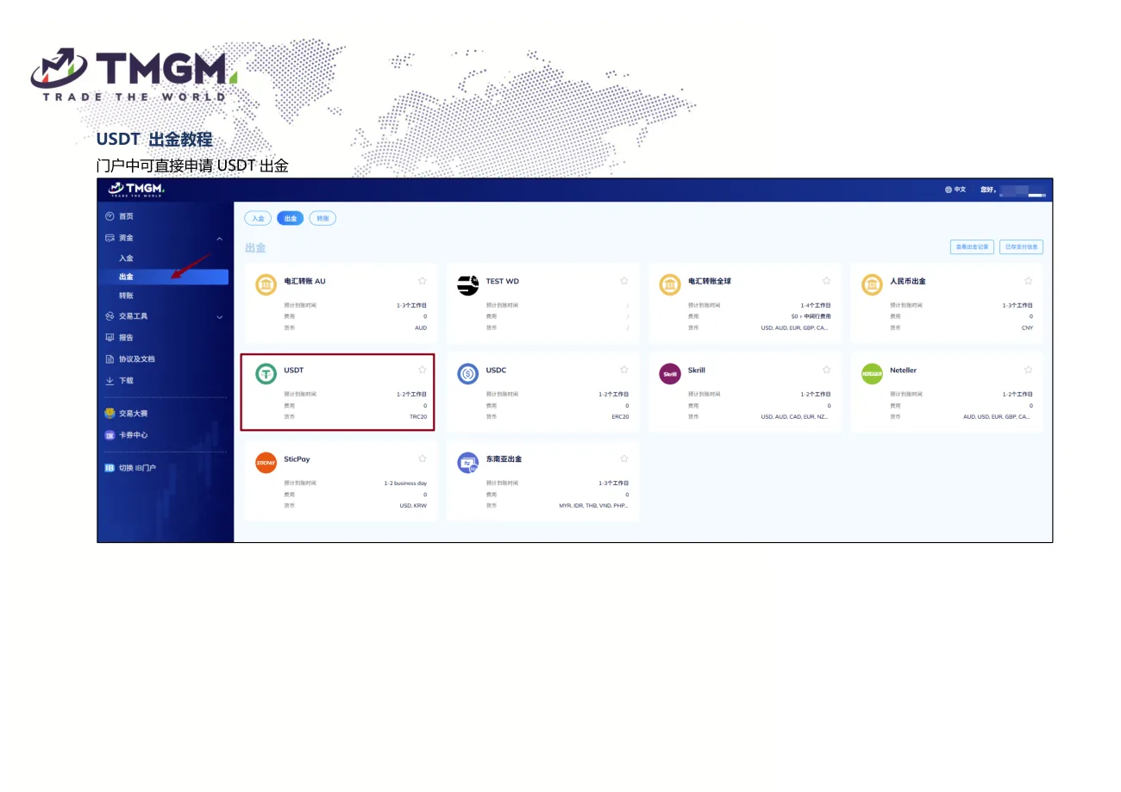Click the 首页 dashboard icon in sidebar

110,216
